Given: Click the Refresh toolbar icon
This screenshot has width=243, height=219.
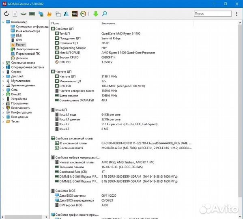Looking at the screenshot, I should coord(6,14).
